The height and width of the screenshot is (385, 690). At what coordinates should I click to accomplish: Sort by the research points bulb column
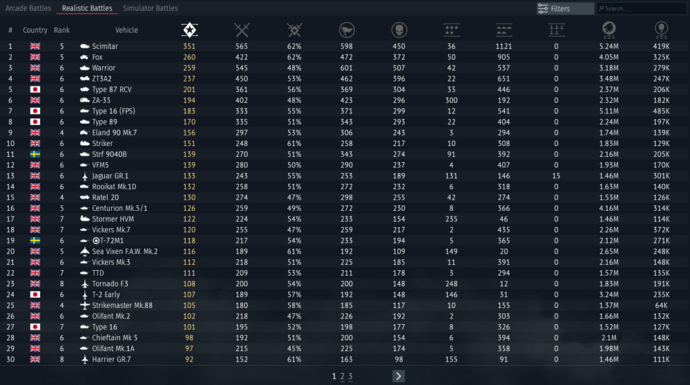pos(661,30)
